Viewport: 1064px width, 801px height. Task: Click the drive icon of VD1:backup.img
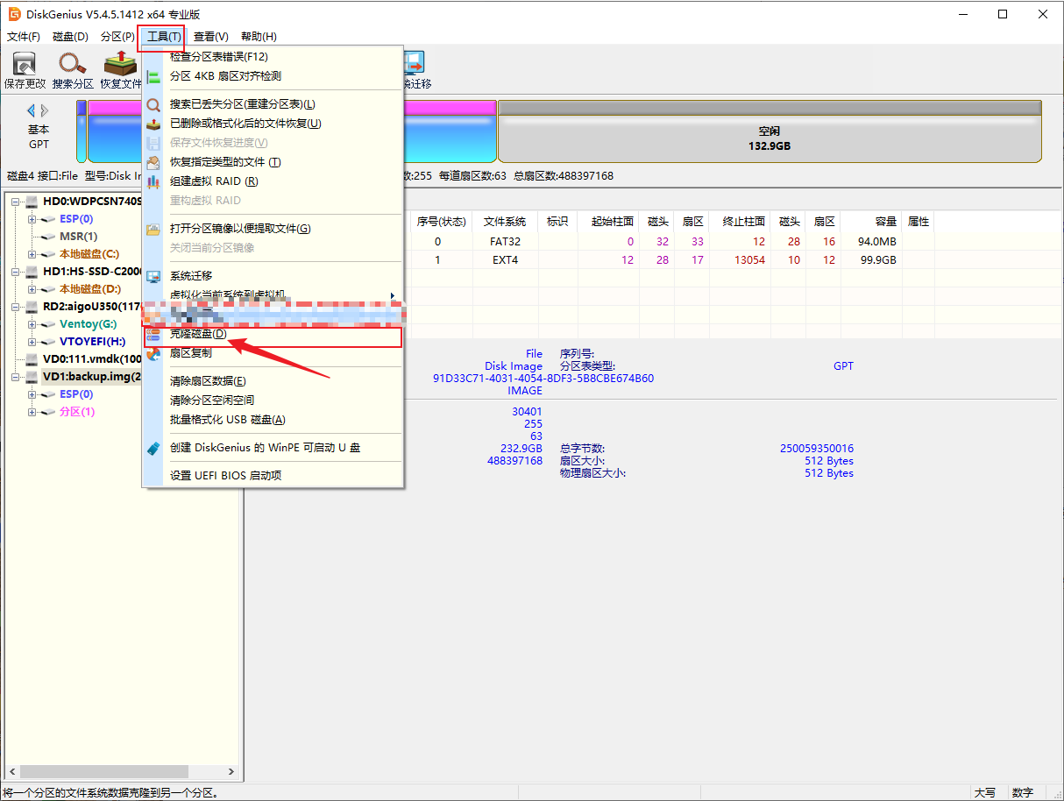[32, 377]
